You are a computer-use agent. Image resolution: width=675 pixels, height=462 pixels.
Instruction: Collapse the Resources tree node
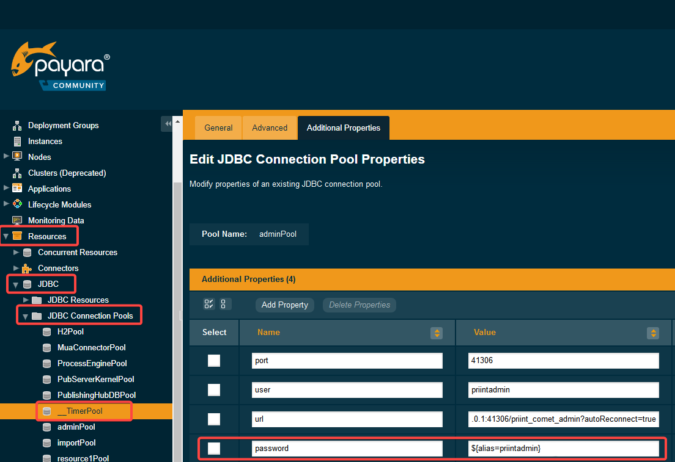tap(6, 236)
